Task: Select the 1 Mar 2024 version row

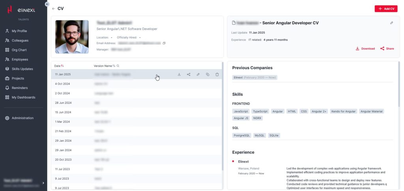Action: coord(136,122)
